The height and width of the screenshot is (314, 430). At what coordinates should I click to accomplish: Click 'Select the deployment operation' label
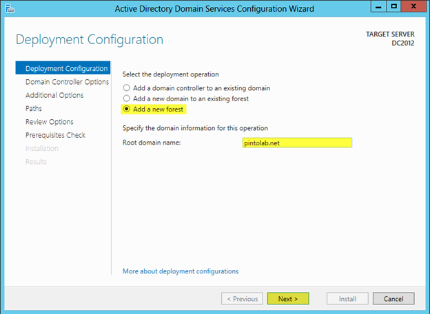[x=171, y=74]
